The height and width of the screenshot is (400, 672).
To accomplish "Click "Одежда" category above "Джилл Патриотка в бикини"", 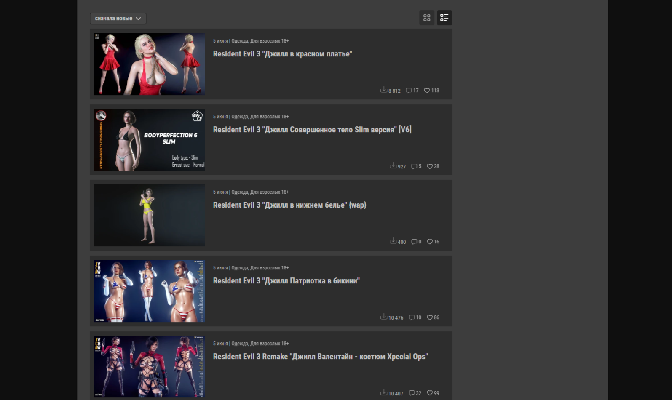I will click(x=240, y=268).
